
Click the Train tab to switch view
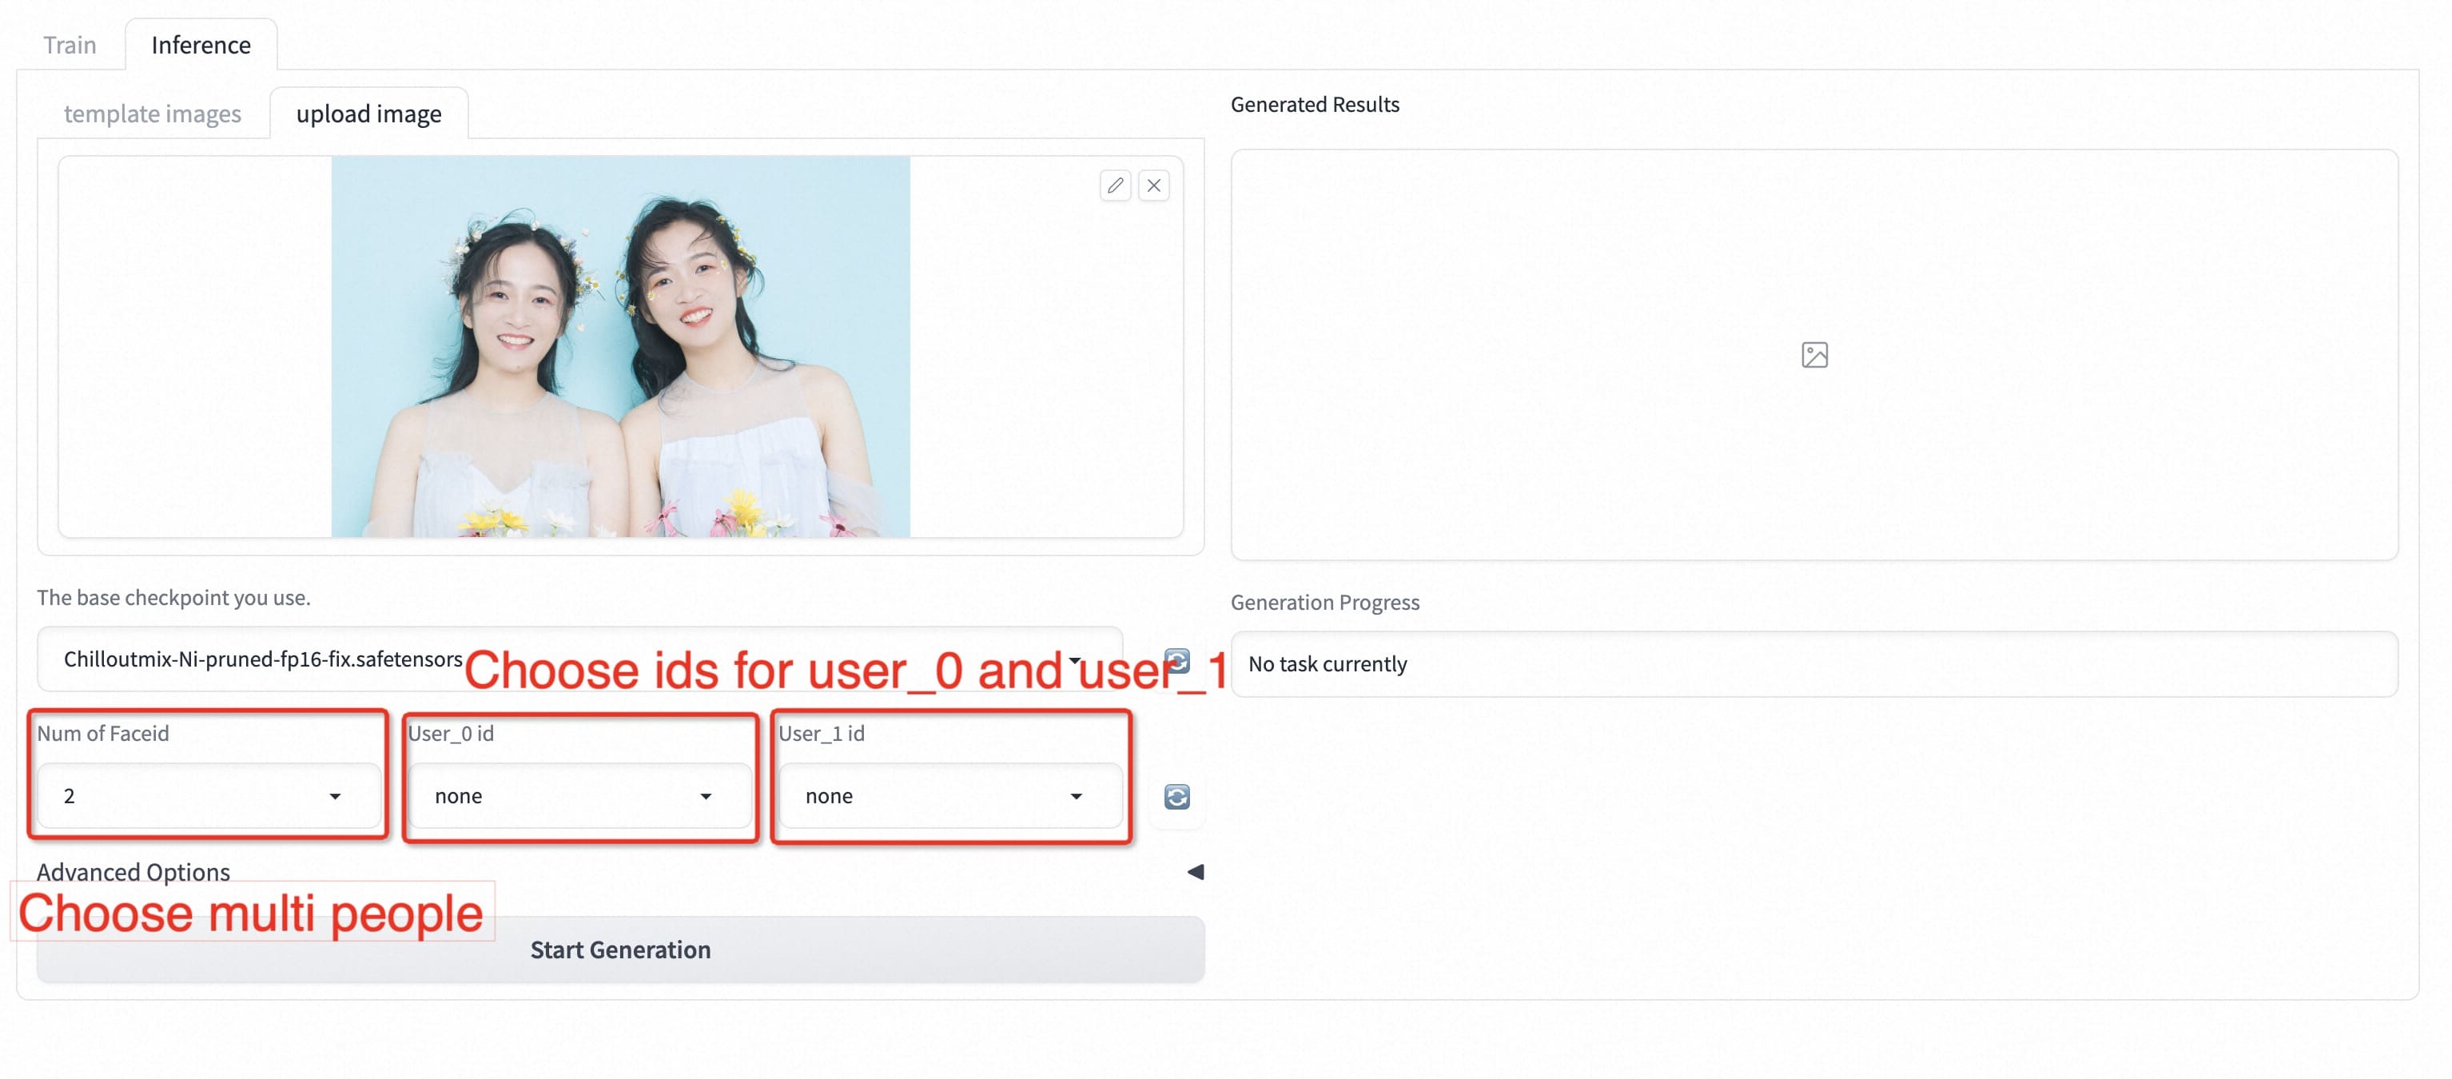click(69, 42)
